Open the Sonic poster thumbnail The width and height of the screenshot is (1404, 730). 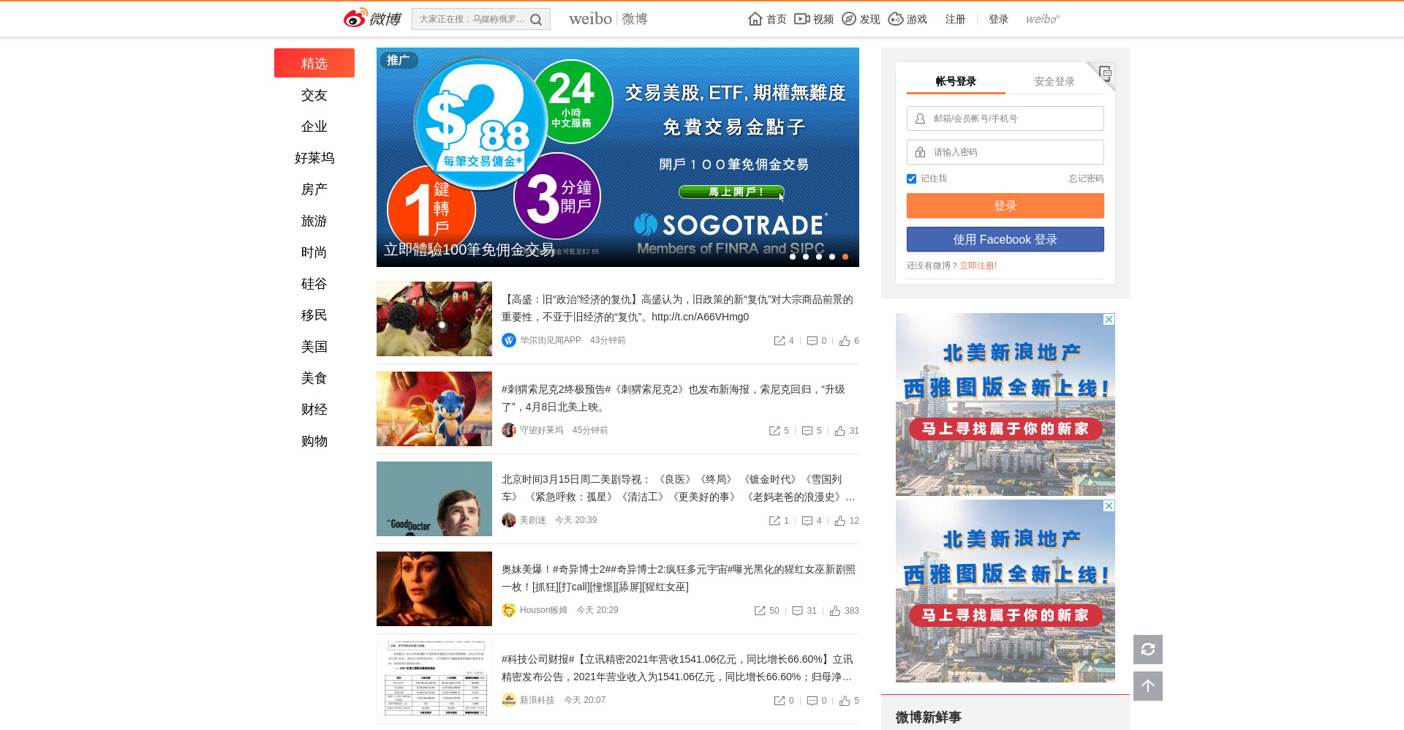click(x=434, y=409)
